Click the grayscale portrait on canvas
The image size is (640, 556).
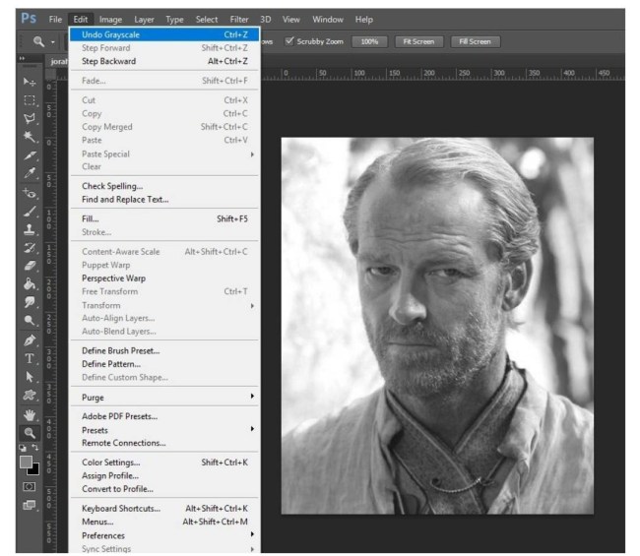coord(437,325)
